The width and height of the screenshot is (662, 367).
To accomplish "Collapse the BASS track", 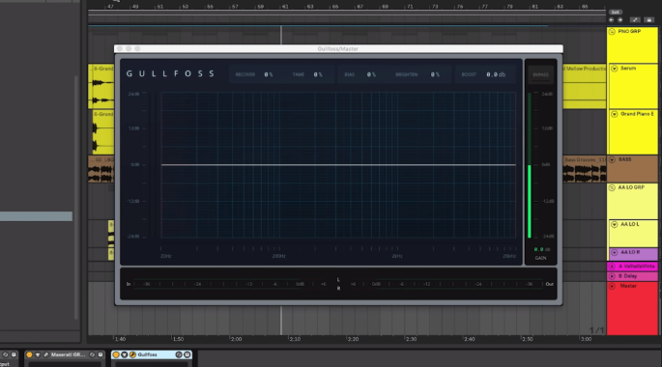I will (x=612, y=160).
